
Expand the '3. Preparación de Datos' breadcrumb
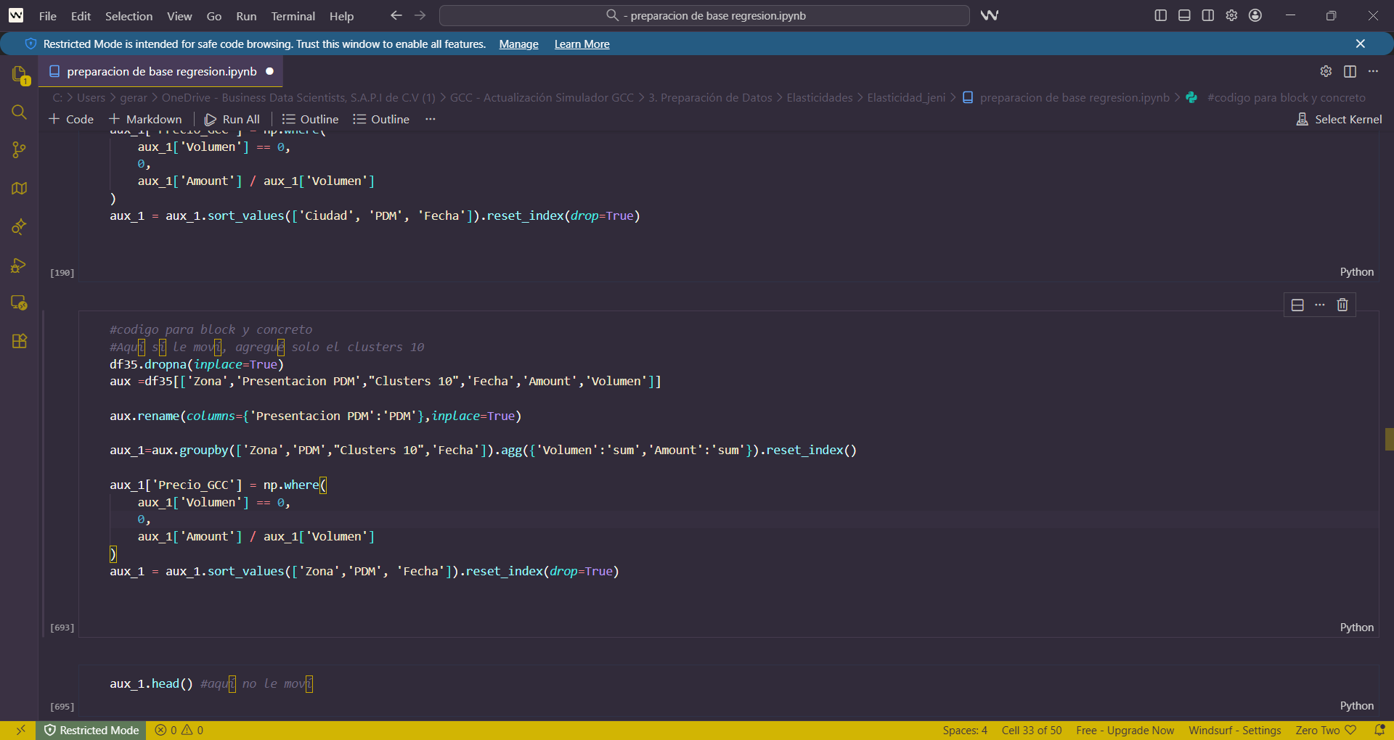point(710,97)
